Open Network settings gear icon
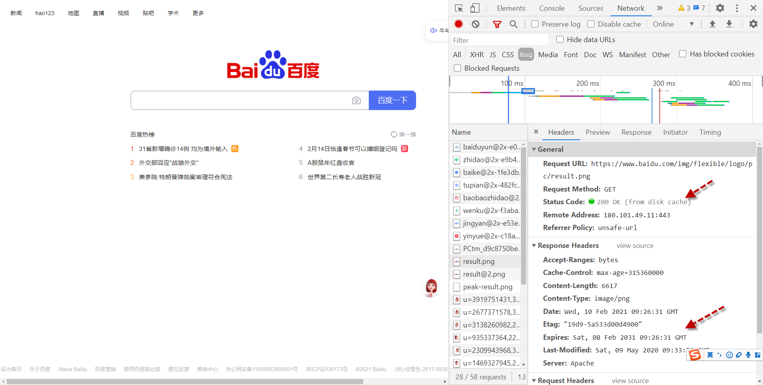 (753, 24)
